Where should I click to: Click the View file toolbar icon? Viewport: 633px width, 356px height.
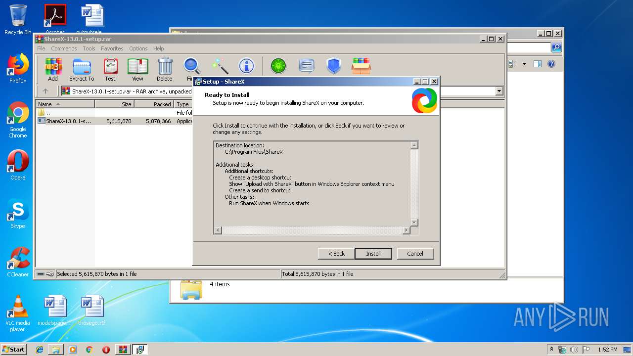(x=137, y=69)
